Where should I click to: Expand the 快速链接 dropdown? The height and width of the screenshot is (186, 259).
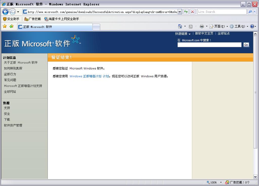click(x=183, y=34)
